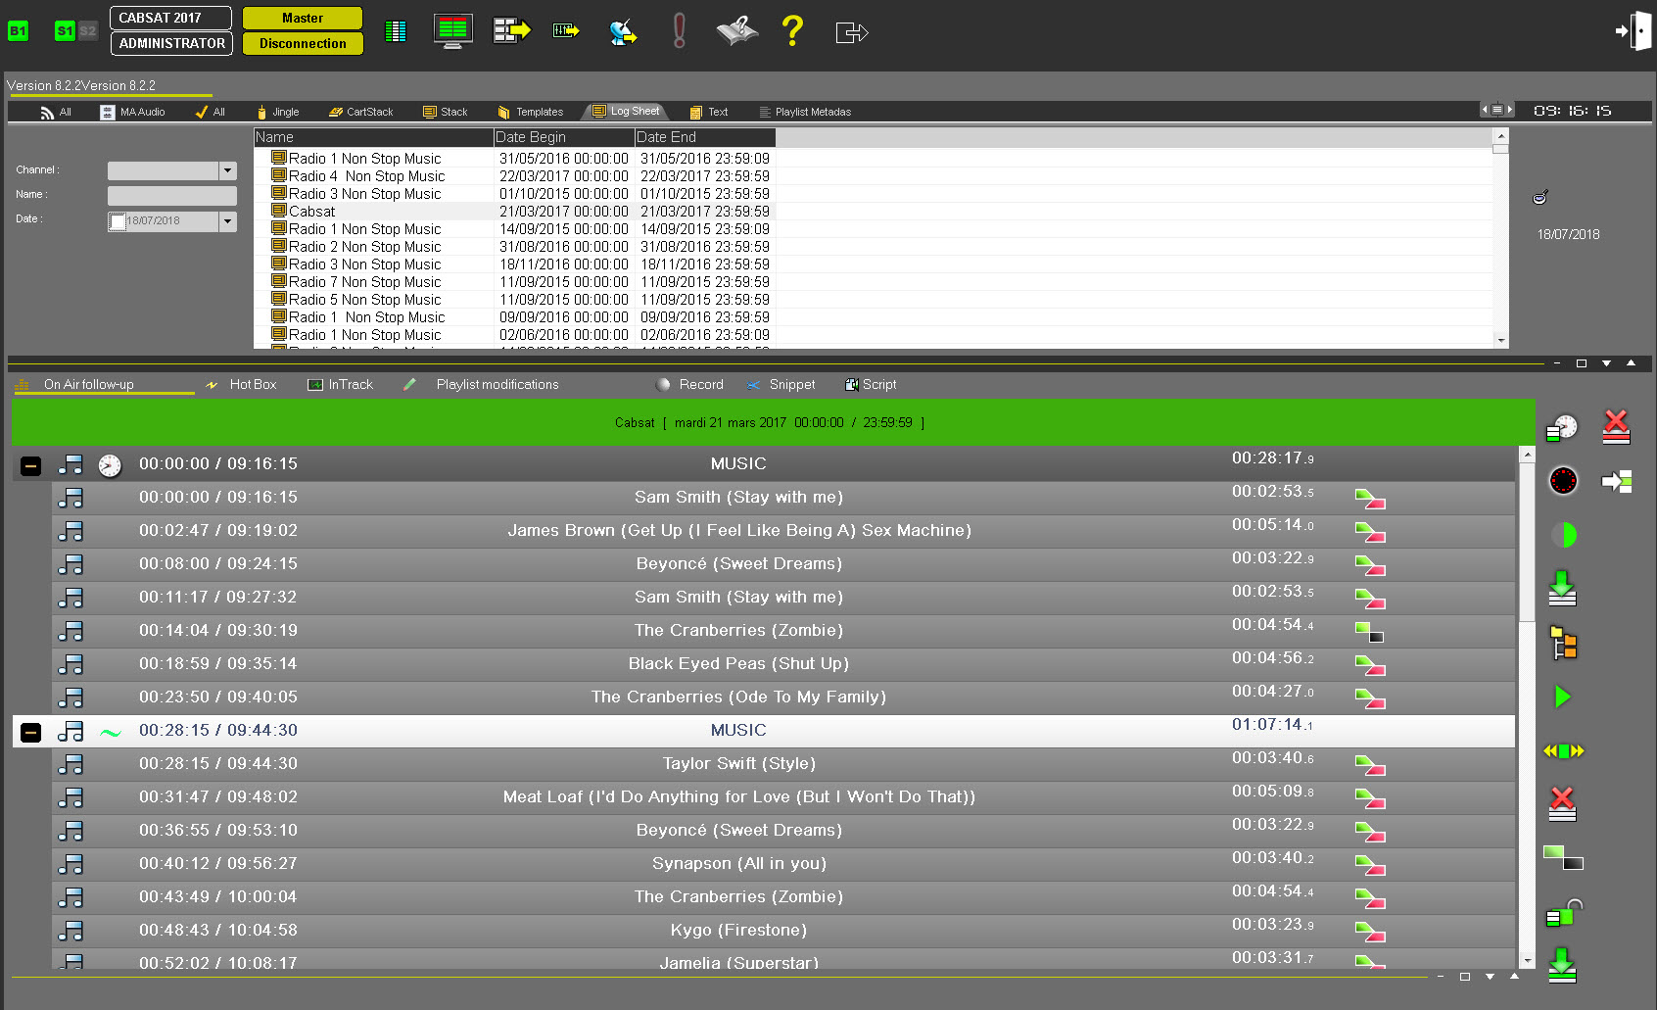The image size is (1657, 1010).
Task: Click the red exclamation alert icon
Action: click(679, 30)
